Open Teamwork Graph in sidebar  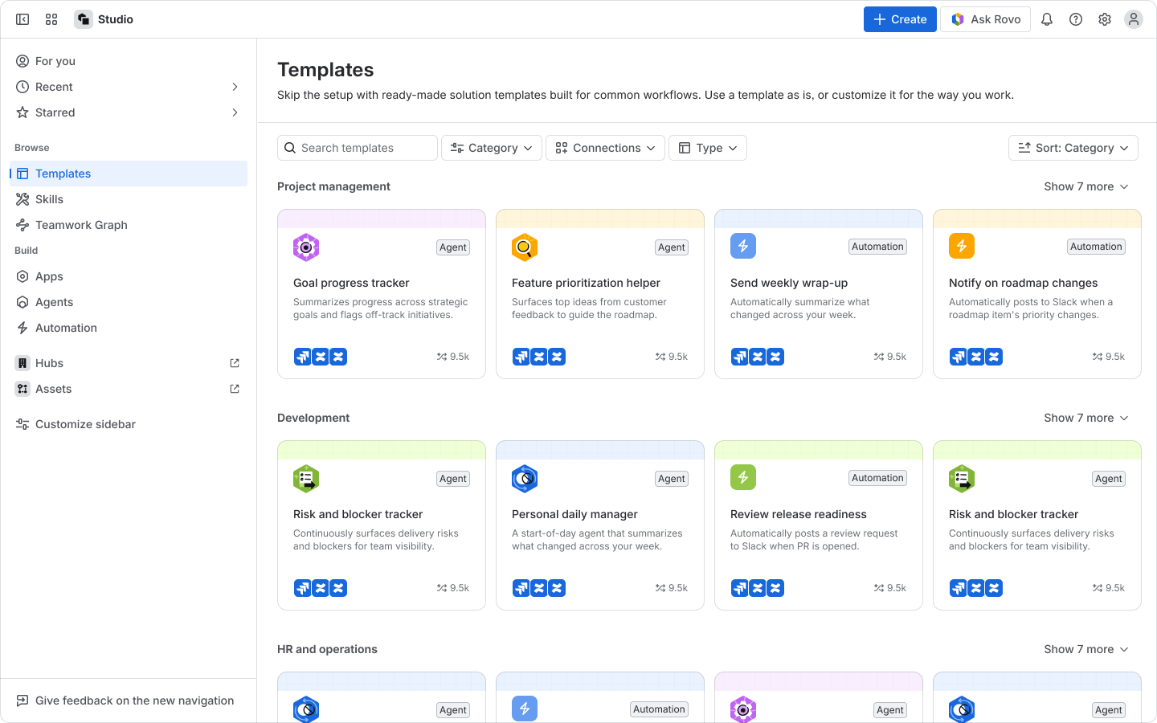(129, 225)
